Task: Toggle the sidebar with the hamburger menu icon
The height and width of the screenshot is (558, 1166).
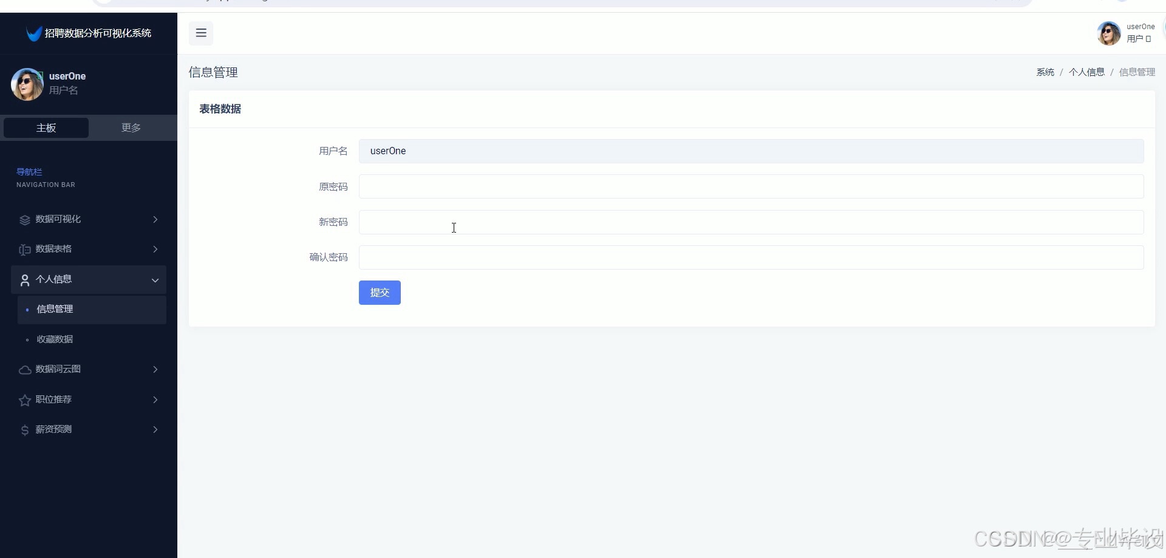Action: 201,33
